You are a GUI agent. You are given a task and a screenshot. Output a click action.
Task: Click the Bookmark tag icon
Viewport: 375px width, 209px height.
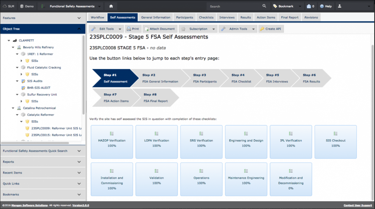(275, 6)
